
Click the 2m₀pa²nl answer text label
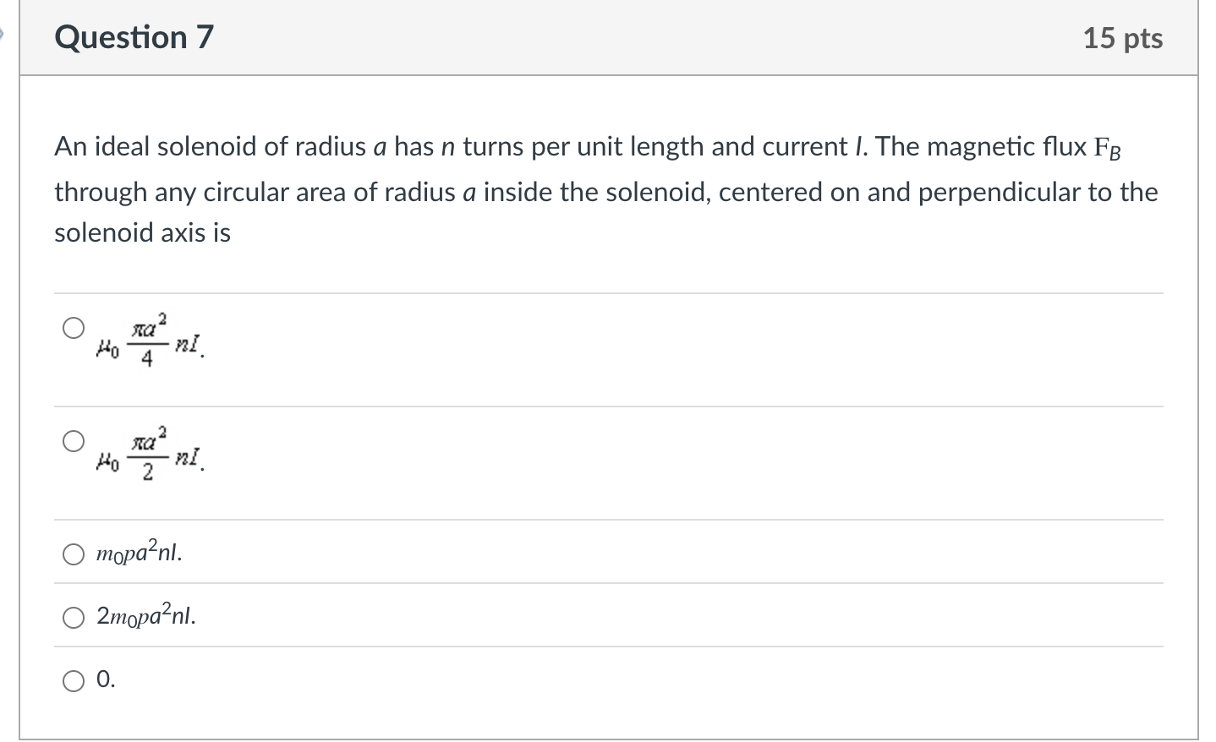pos(144,618)
